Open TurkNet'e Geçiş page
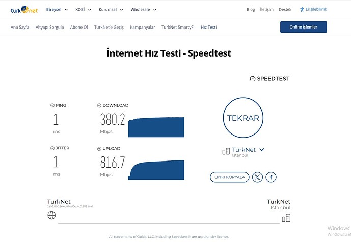This screenshot has width=351, height=242. pyautogui.click(x=109, y=27)
